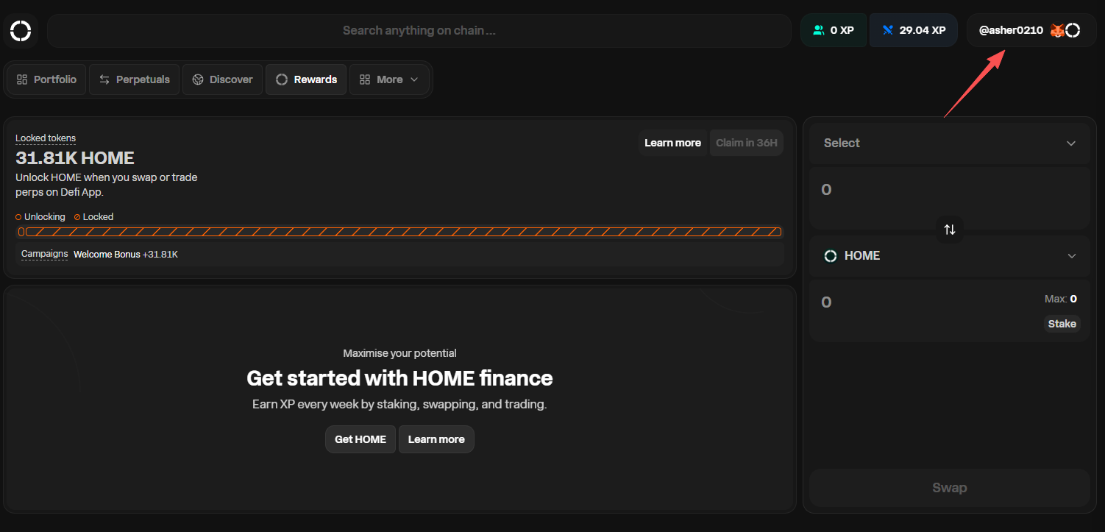This screenshot has width=1105, height=532.
Task: Open the Select token dropdown
Action: (949, 143)
